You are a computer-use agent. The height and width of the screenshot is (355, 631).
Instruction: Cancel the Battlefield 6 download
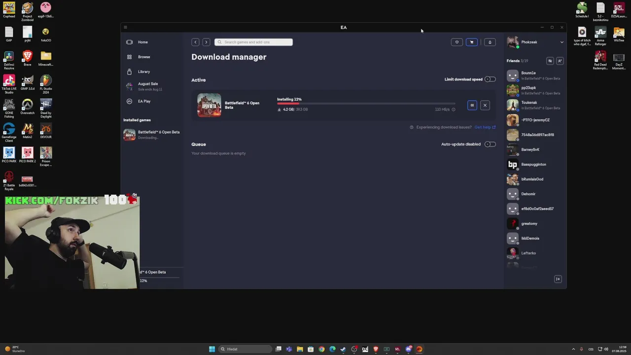485,105
